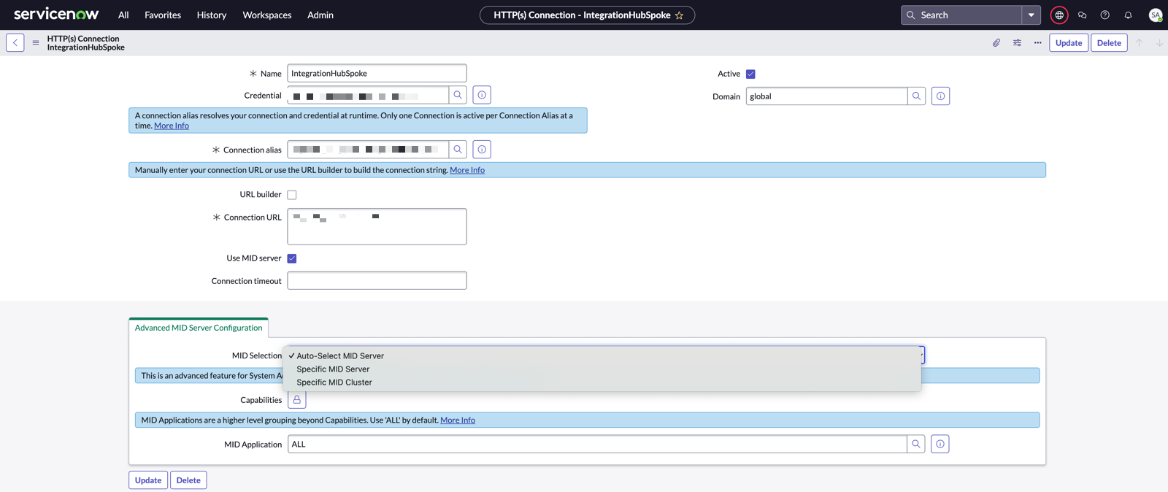1168x492 pixels.
Task: Open the All menu
Action: (x=123, y=15)
